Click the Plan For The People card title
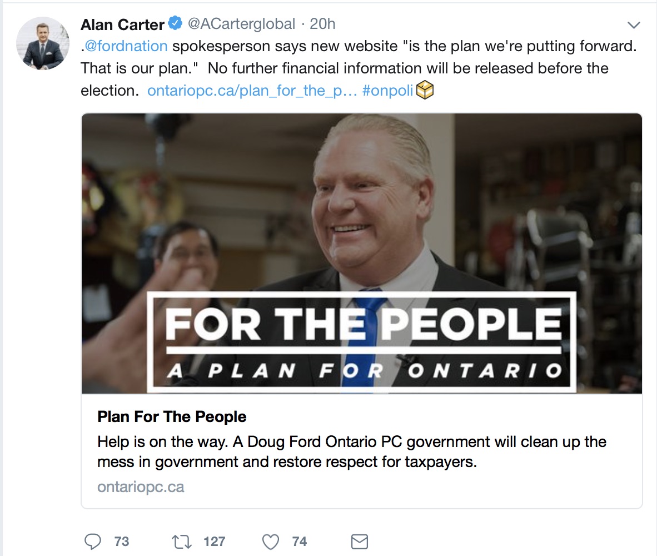Image resolution: width=657 pixels, height=556 pixels. 172,417
